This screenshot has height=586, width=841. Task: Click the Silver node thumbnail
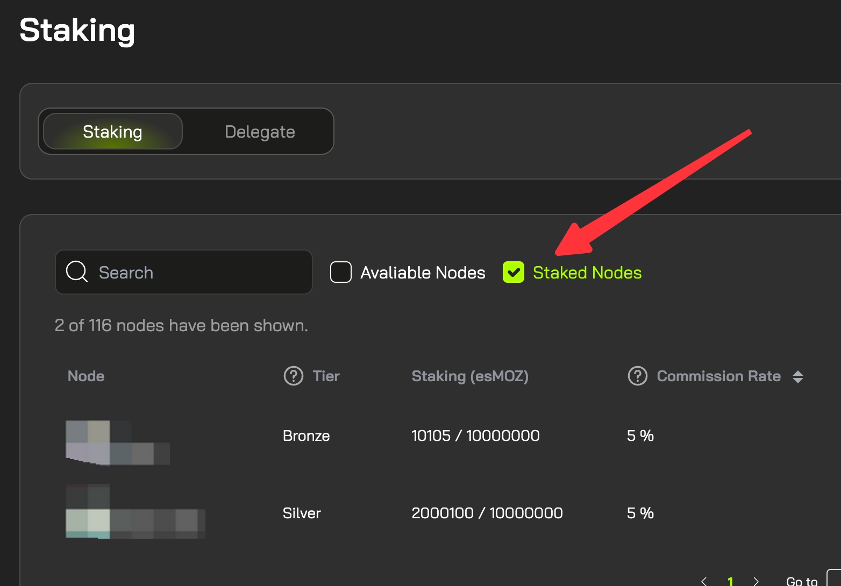coord(134,510)
